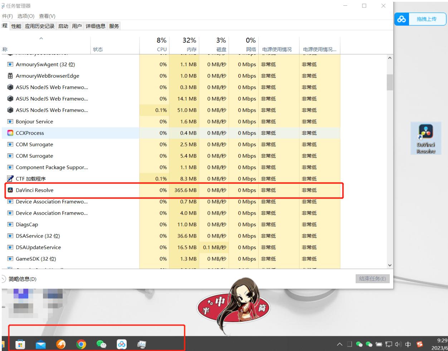This screenshot has width=448, height=351.
Task: Select the CTF 加载程序 process
Action: [31, 179]
